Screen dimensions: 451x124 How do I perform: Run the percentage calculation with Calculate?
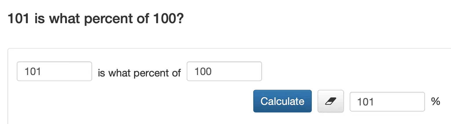[x=282, y=101]
